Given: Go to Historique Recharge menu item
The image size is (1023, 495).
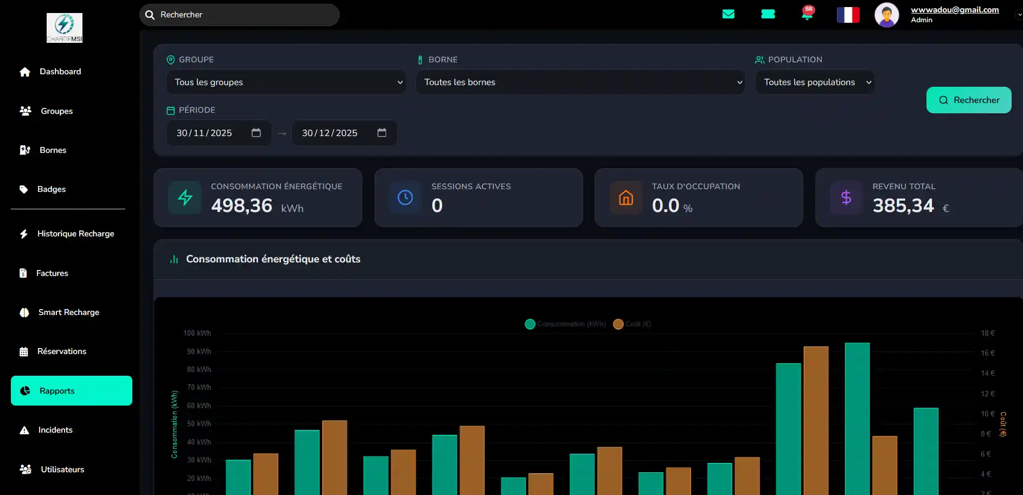Looking at the screenshot, I should (75, 234).
